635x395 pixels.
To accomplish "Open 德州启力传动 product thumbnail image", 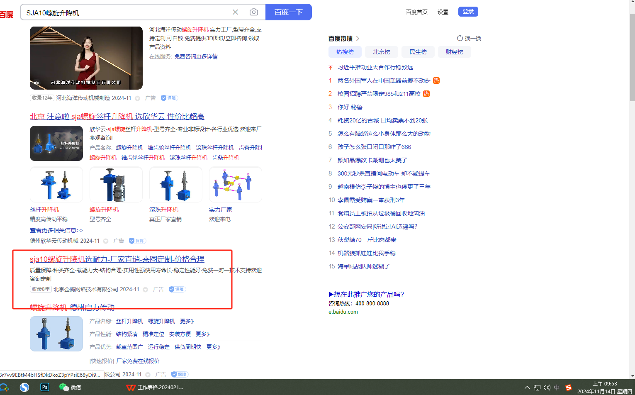I will point(56,334).
